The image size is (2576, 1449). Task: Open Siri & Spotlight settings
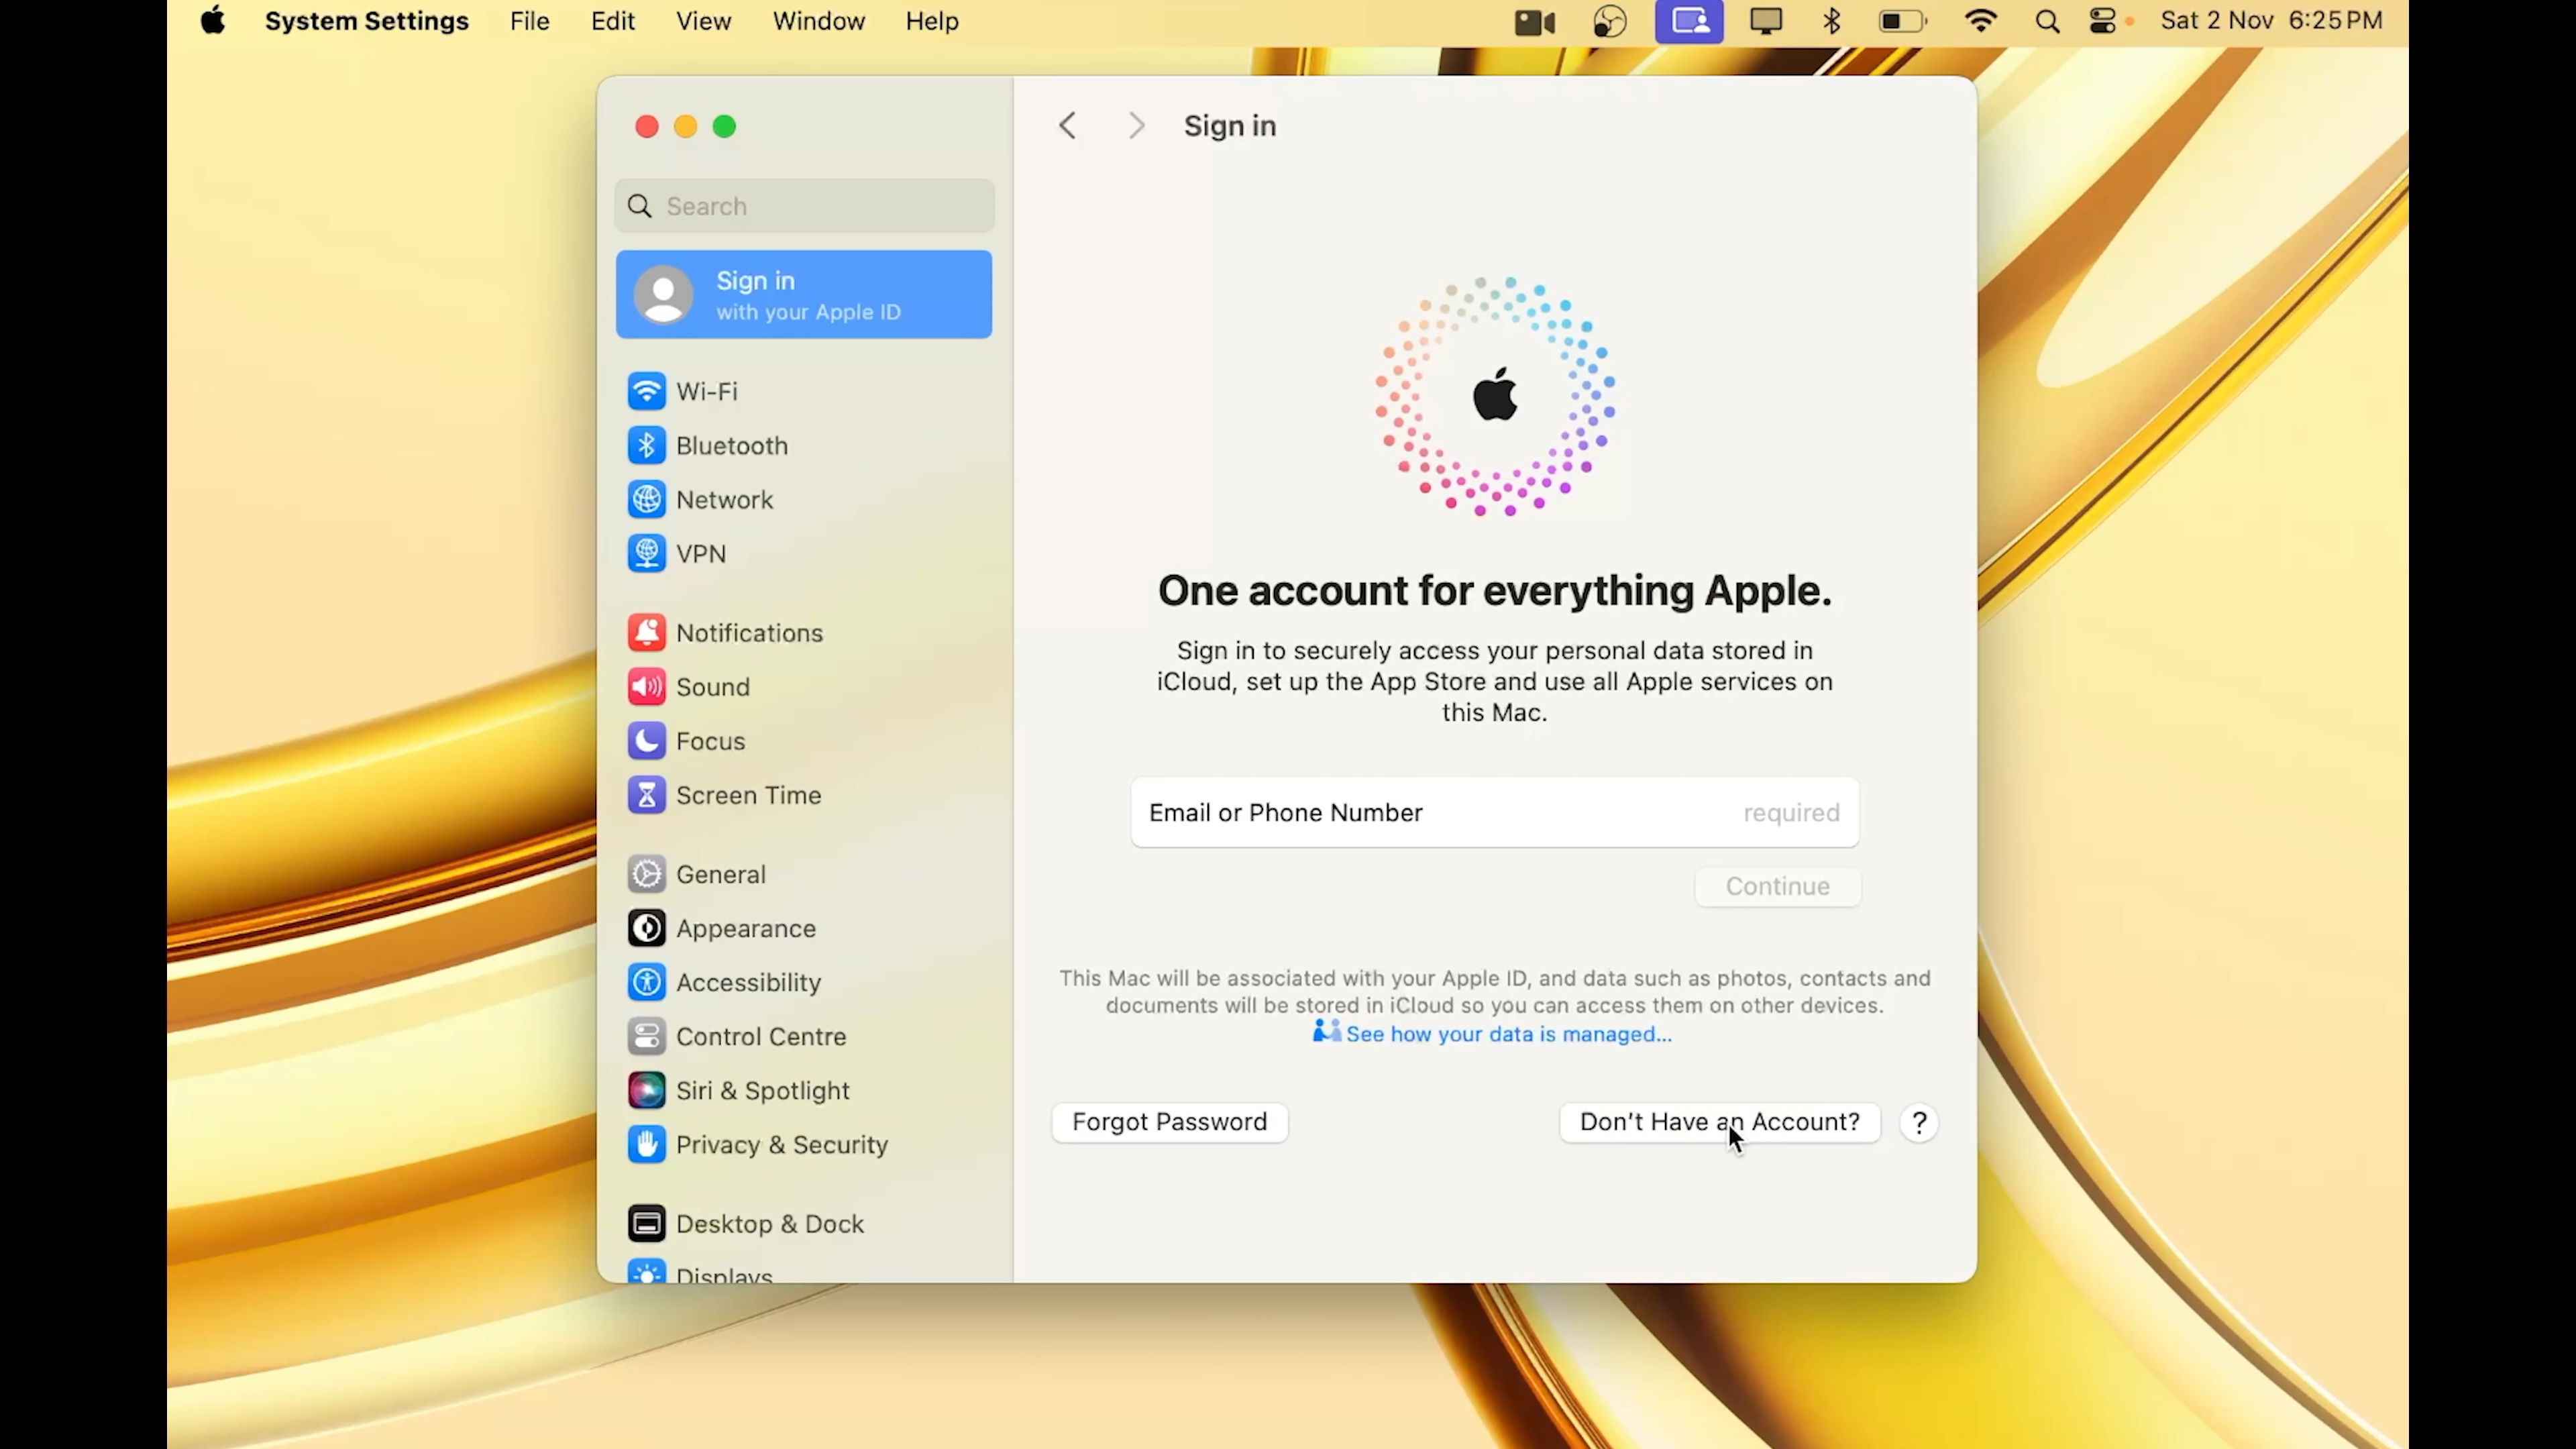click(x=761, y=1091)
